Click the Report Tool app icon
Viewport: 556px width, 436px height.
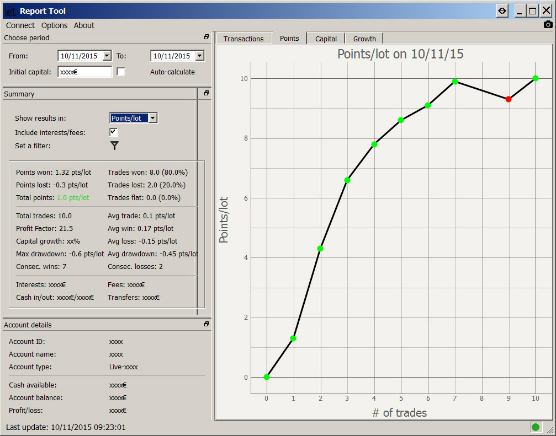coord(10,11)
